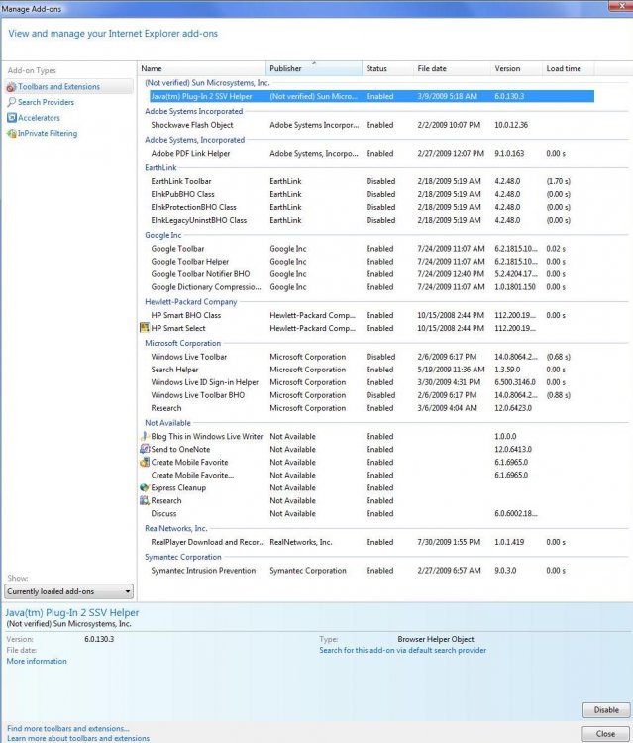This screenshot has height=743, width=633.
Task: Click the Not Available group heading
Action: [x=167, y=423]
